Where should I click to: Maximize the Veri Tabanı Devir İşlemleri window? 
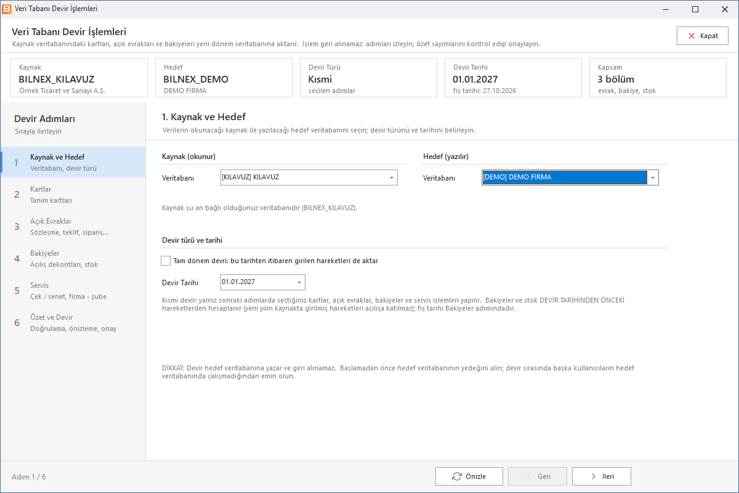coord(695,9)
